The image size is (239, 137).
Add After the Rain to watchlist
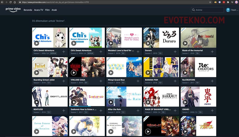(138, 110)
